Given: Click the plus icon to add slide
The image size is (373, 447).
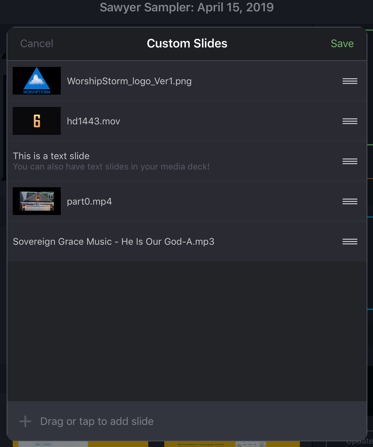Looking at the screenshot, I should click(25, 421).
